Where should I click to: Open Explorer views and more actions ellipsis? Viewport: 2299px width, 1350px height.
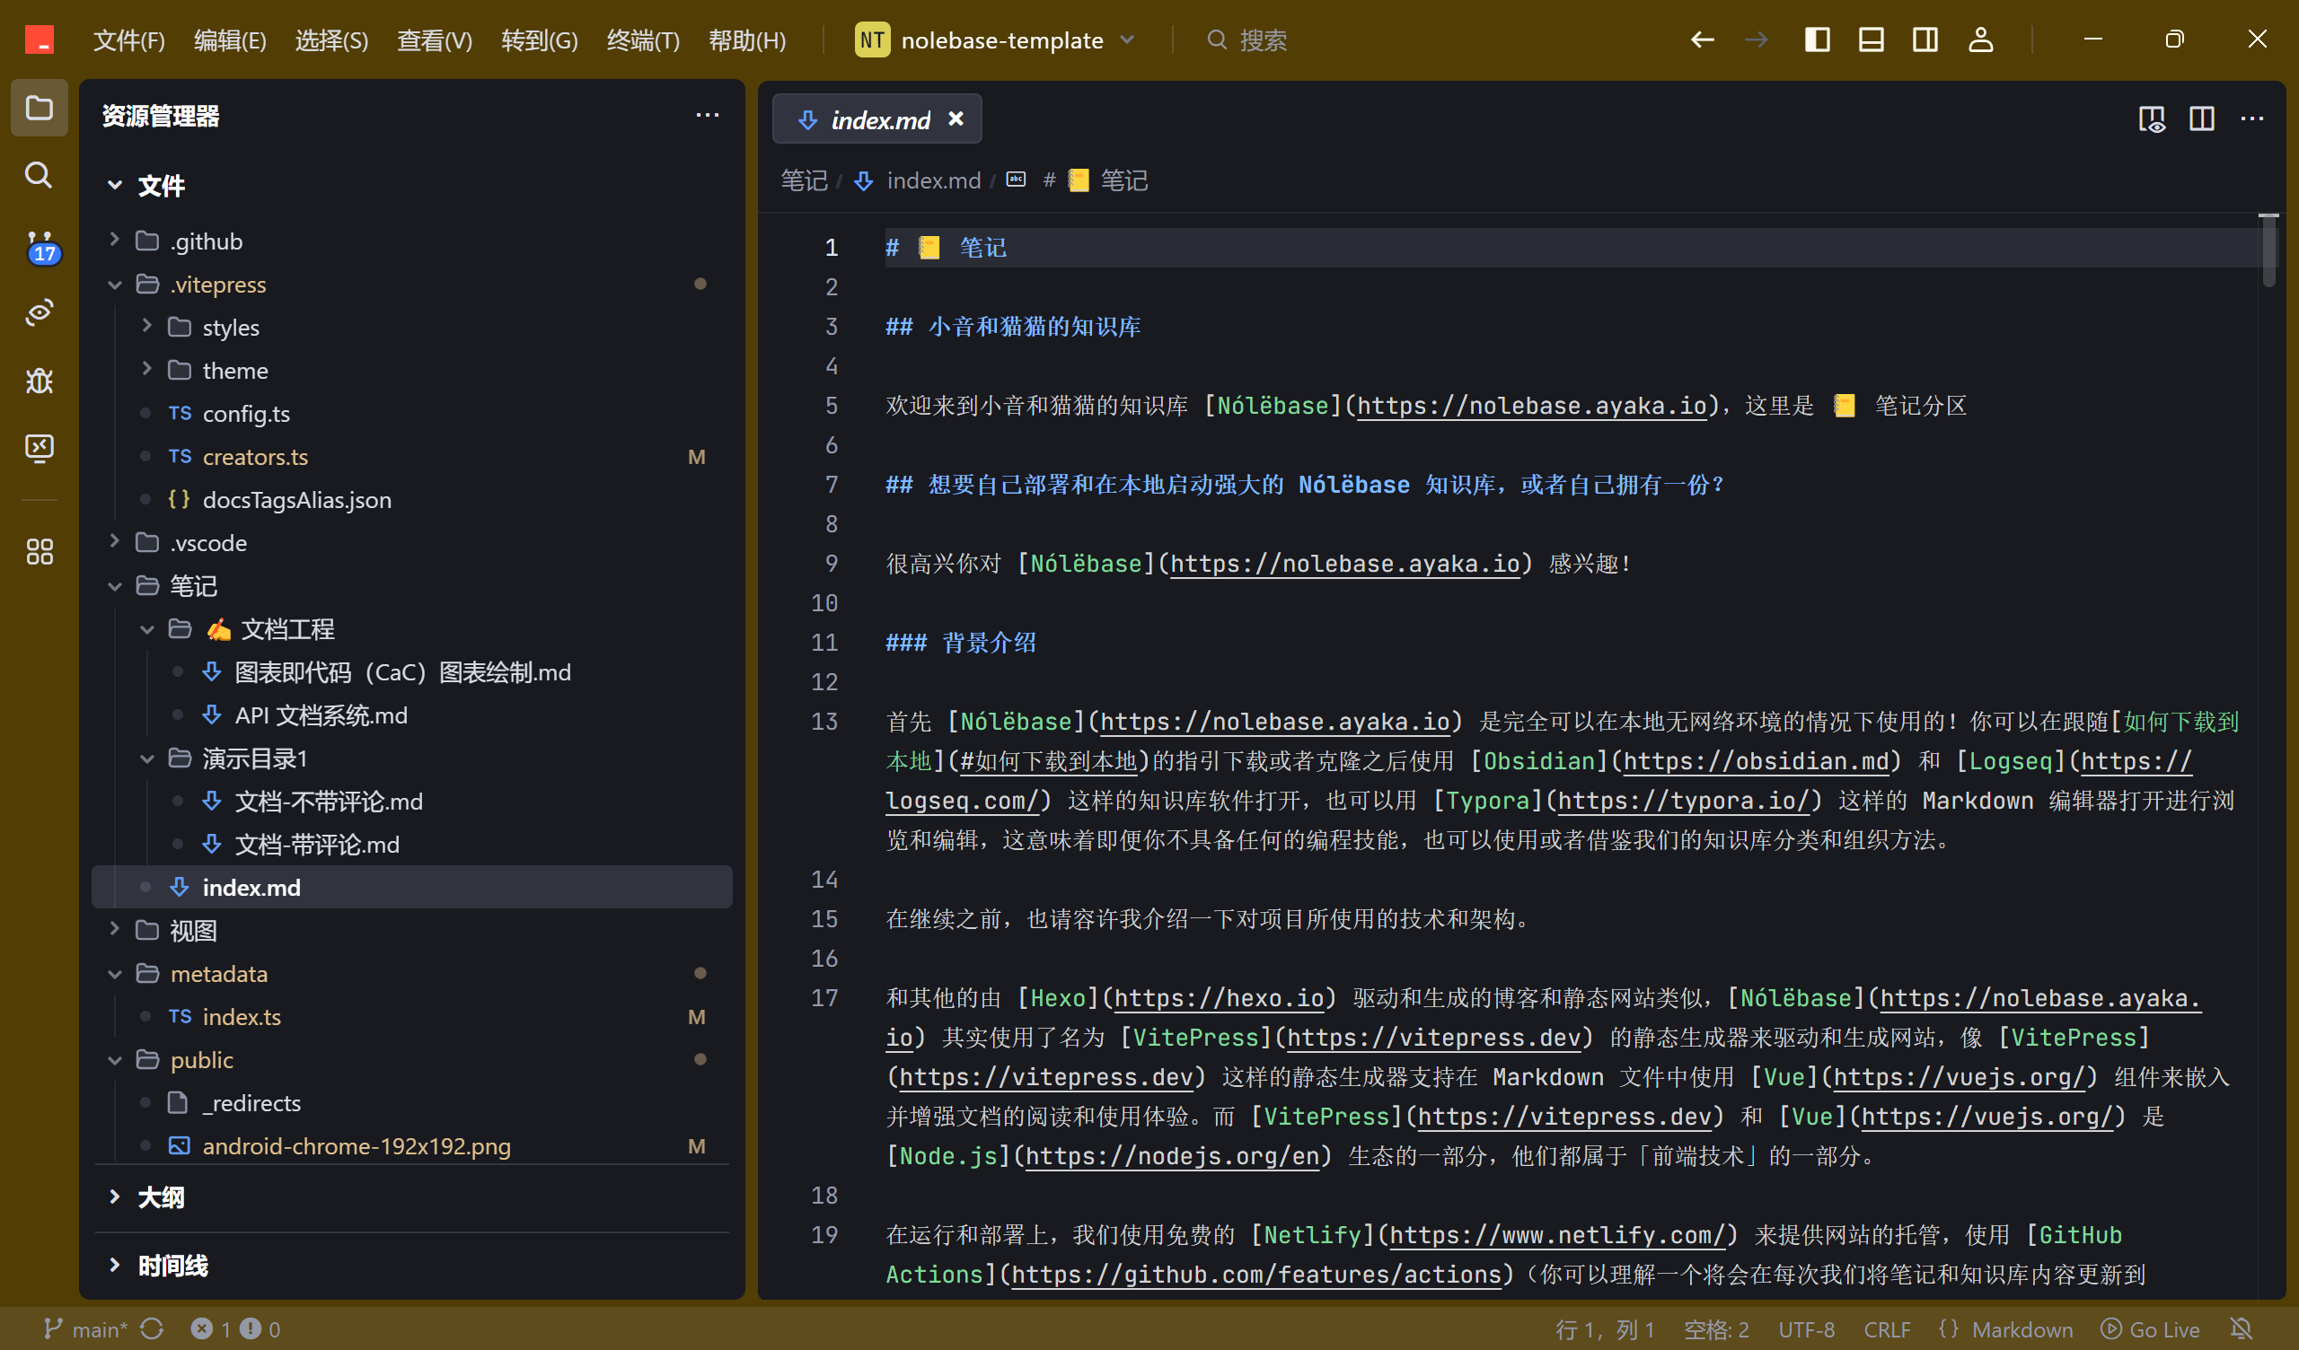pos(707,115)
